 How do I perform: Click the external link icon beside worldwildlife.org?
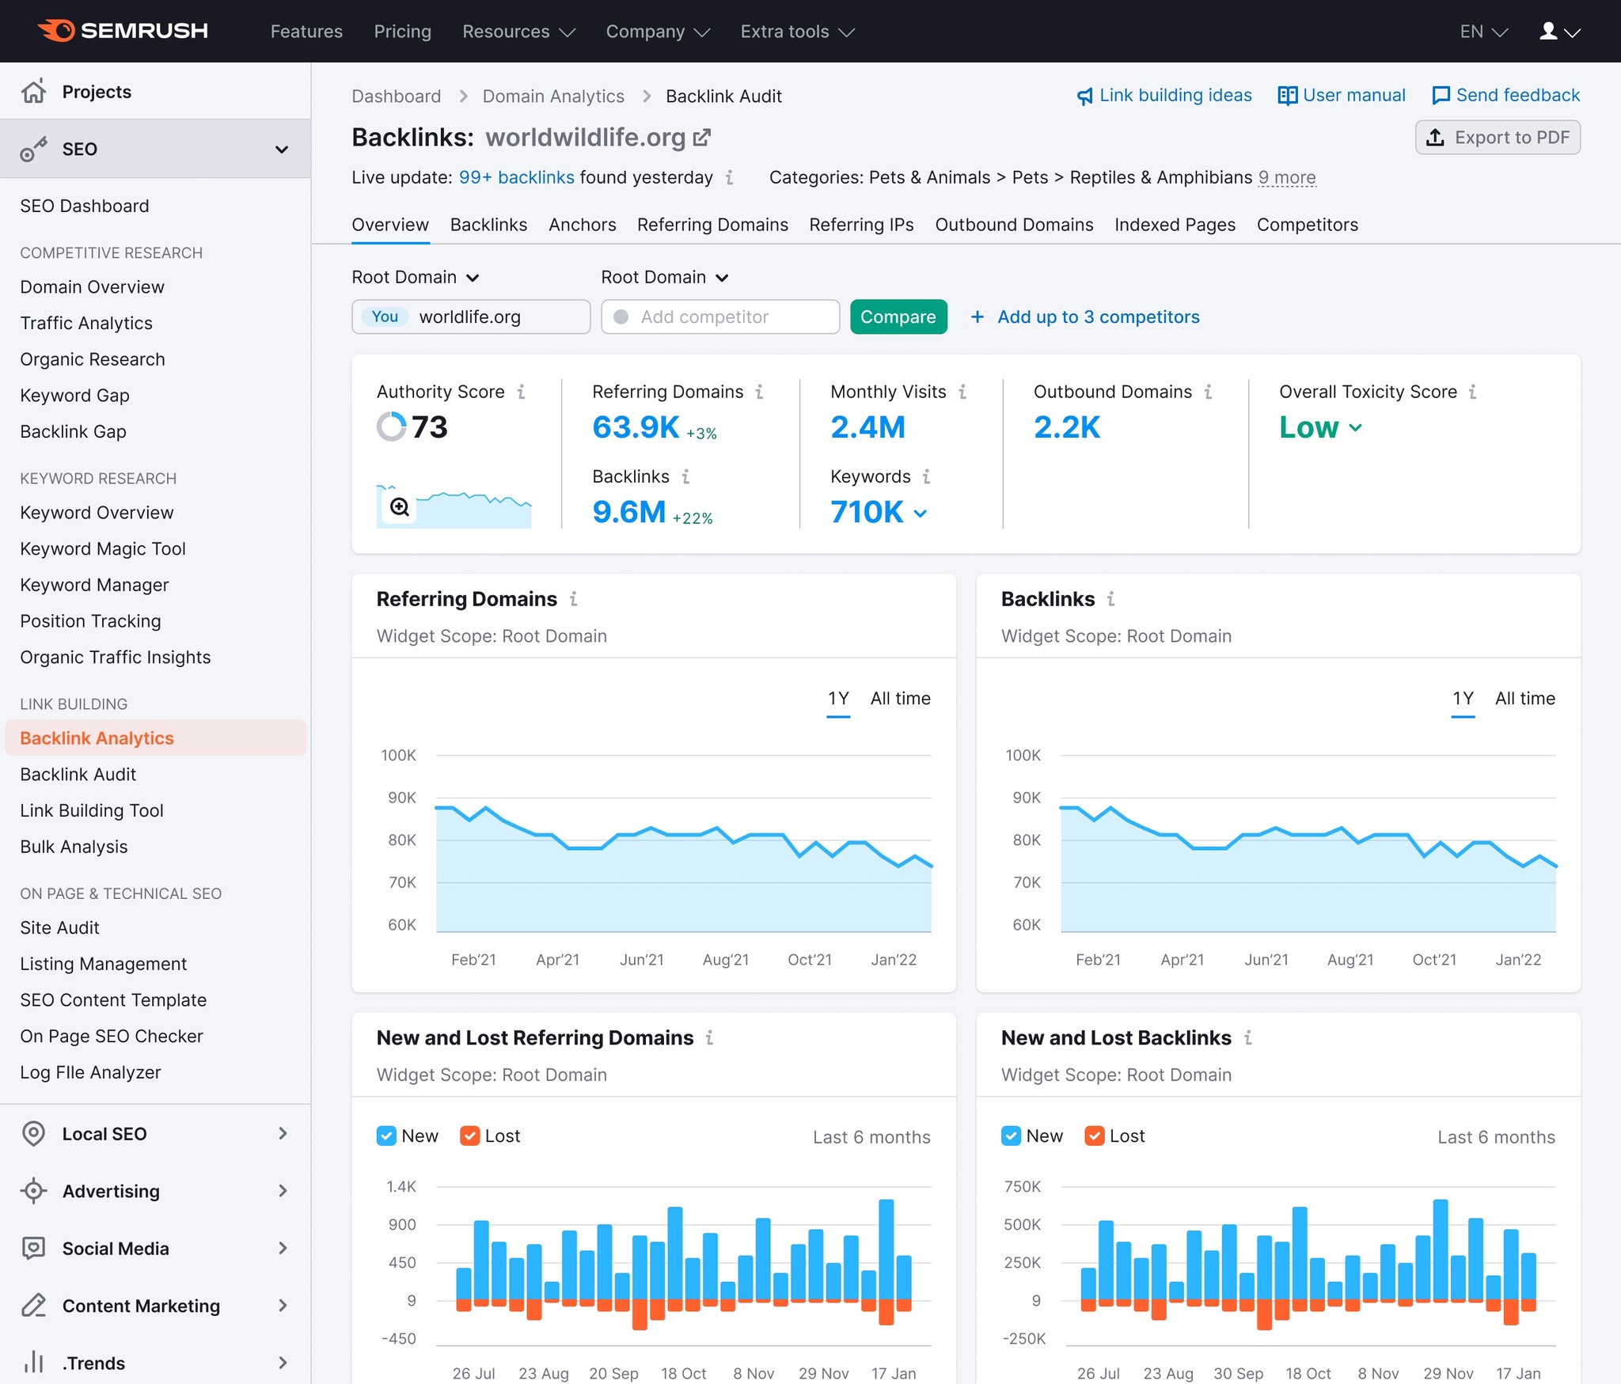(x=702, y=138)
